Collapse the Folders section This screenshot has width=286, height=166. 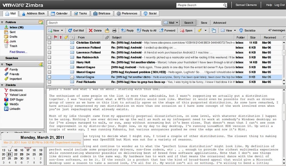(2, 22)
